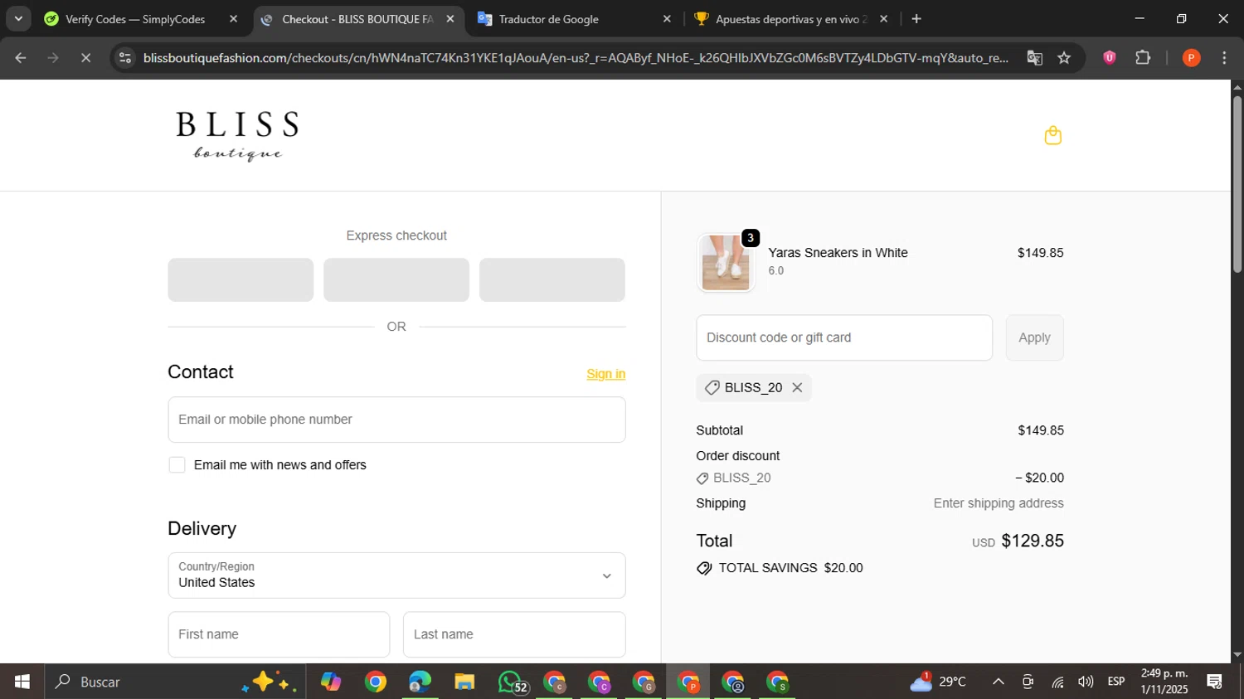Viewport: 1244px width, 699px height.
Task: Switch the ESP keyboard language indicator
Action: (1116, 682)
